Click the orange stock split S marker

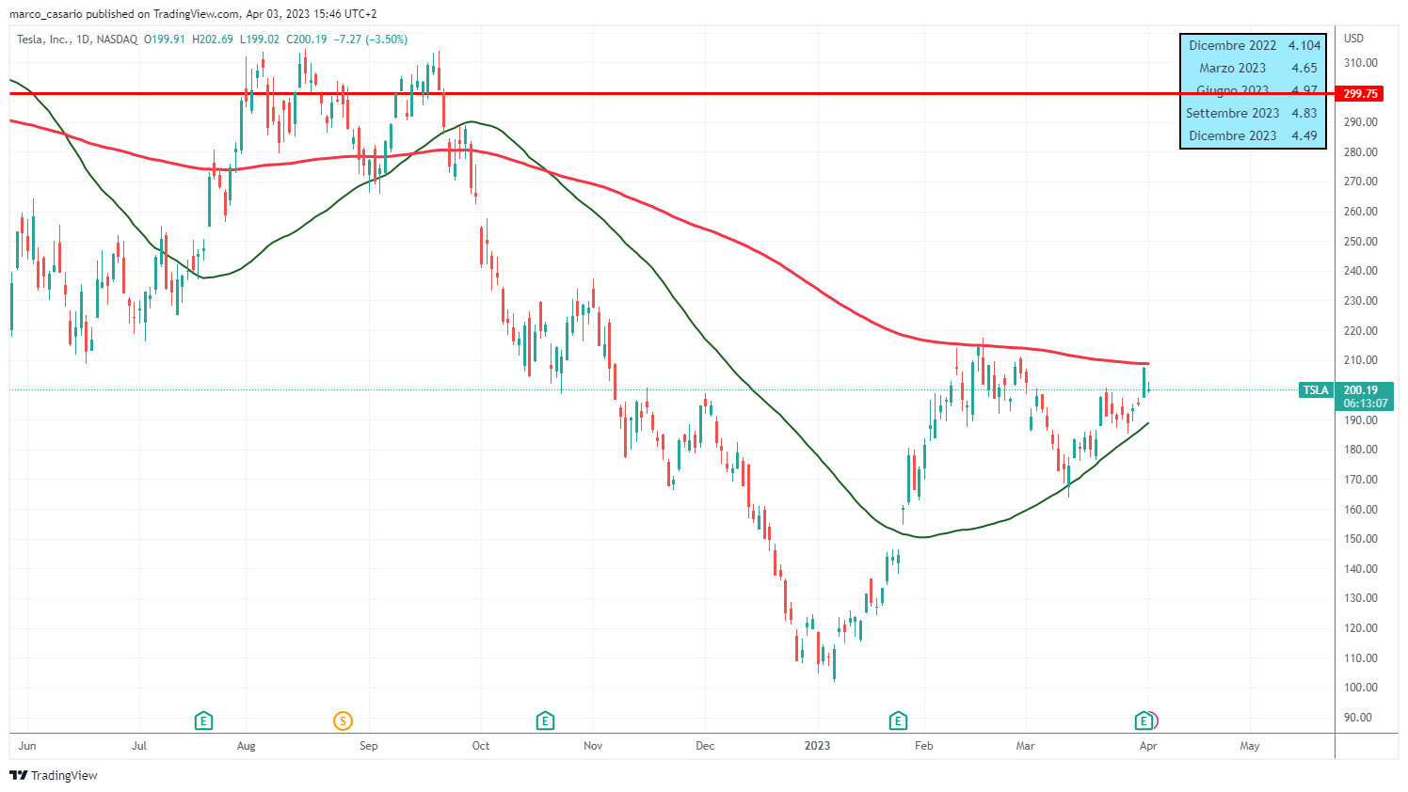(x=343, y=721)
